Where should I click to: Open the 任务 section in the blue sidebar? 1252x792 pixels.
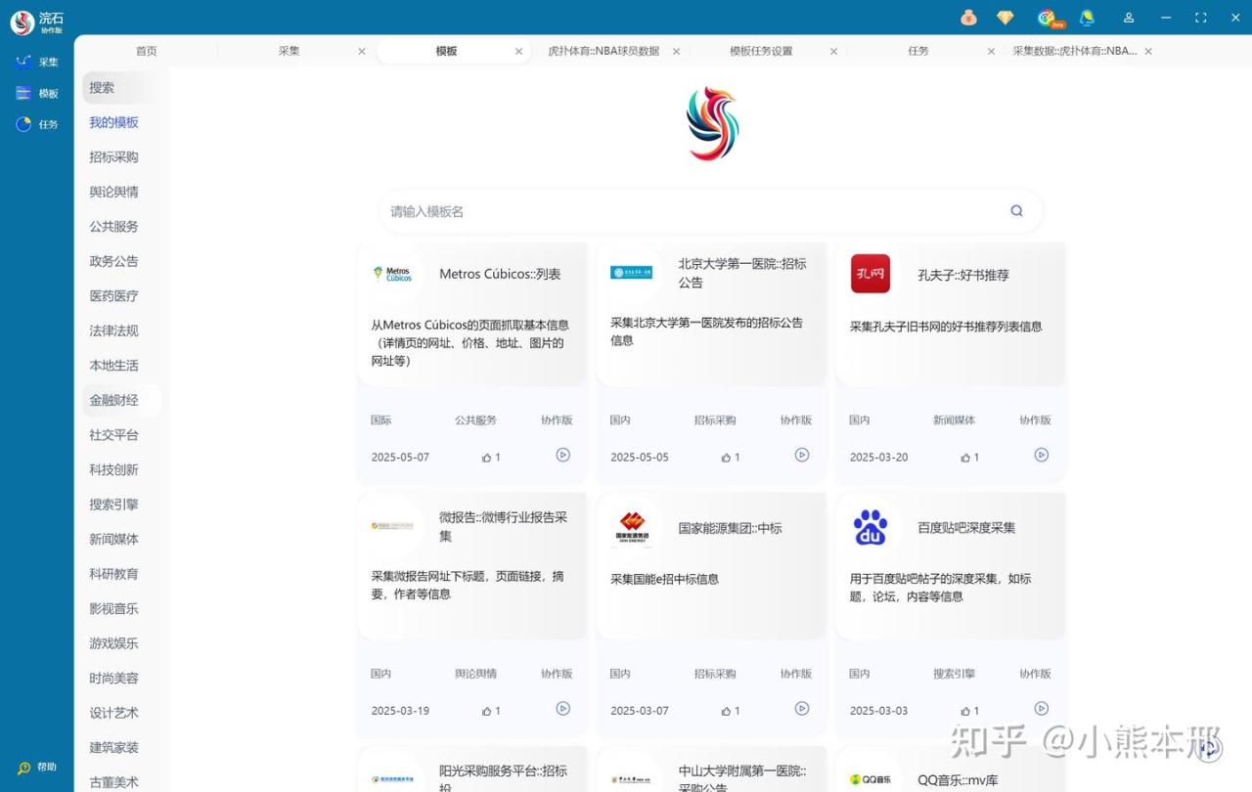(x=37, y=124)
